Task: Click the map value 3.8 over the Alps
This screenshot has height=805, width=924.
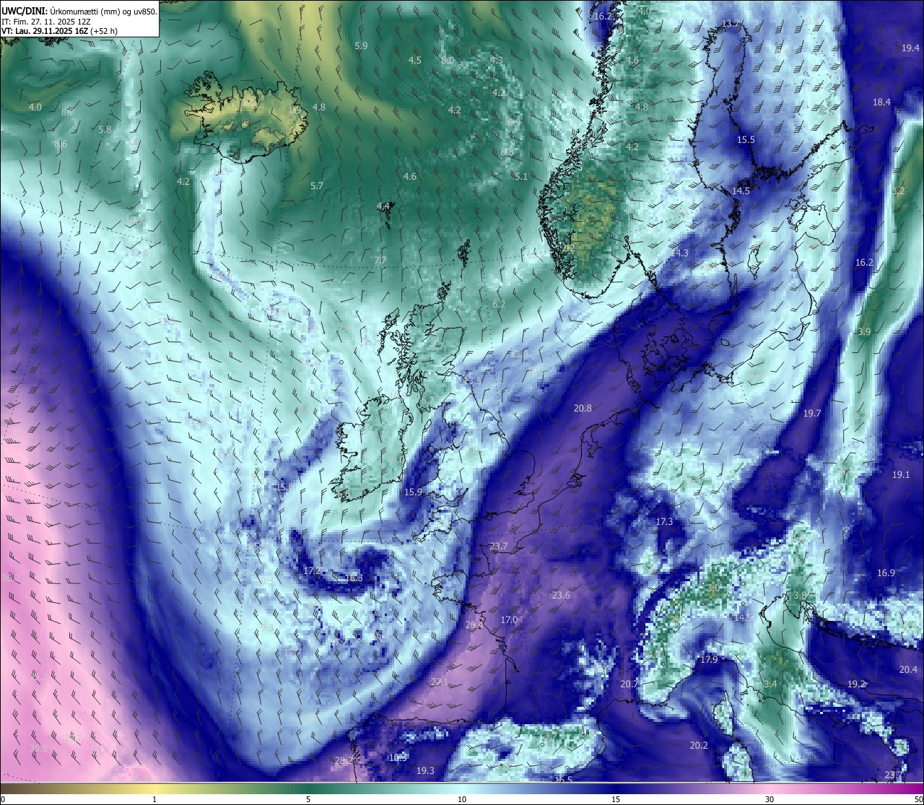Action: pyautogui.click(x=800, y=596)
